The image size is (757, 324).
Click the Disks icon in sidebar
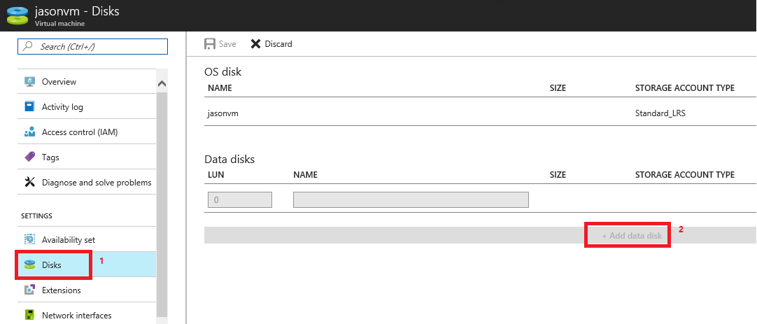(29, 265)
